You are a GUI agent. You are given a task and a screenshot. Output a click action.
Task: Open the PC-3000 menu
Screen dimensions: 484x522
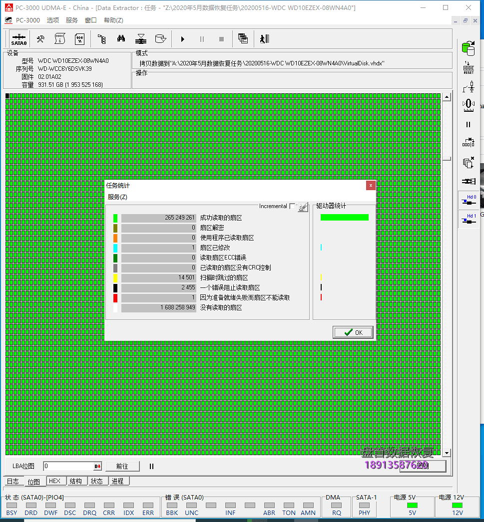pyautogui.click(x=27, y=20)
